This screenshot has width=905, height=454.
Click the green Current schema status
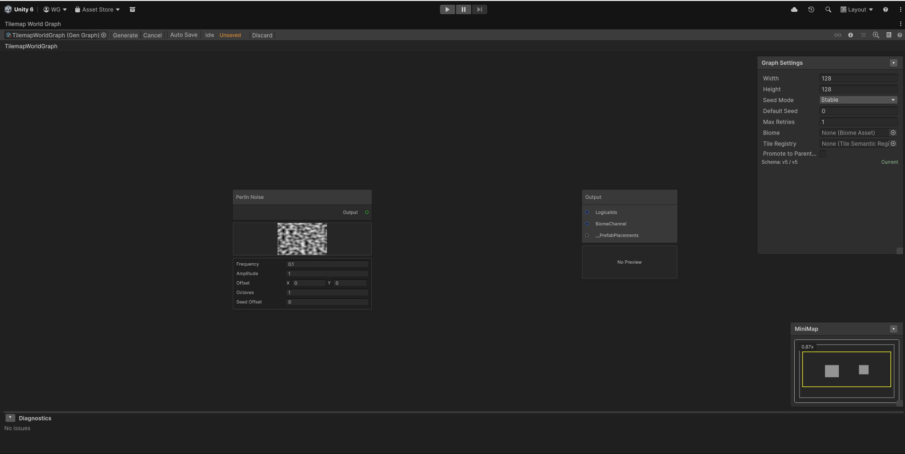tap(889, 162)
